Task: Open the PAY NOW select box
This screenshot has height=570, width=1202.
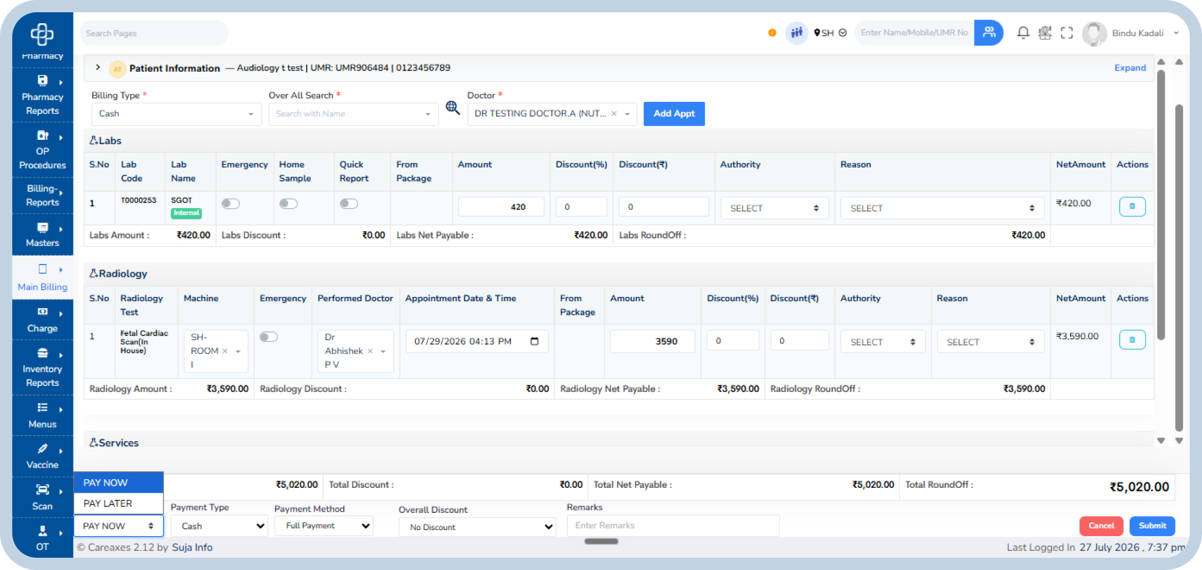Action: [x=118, y=526]
